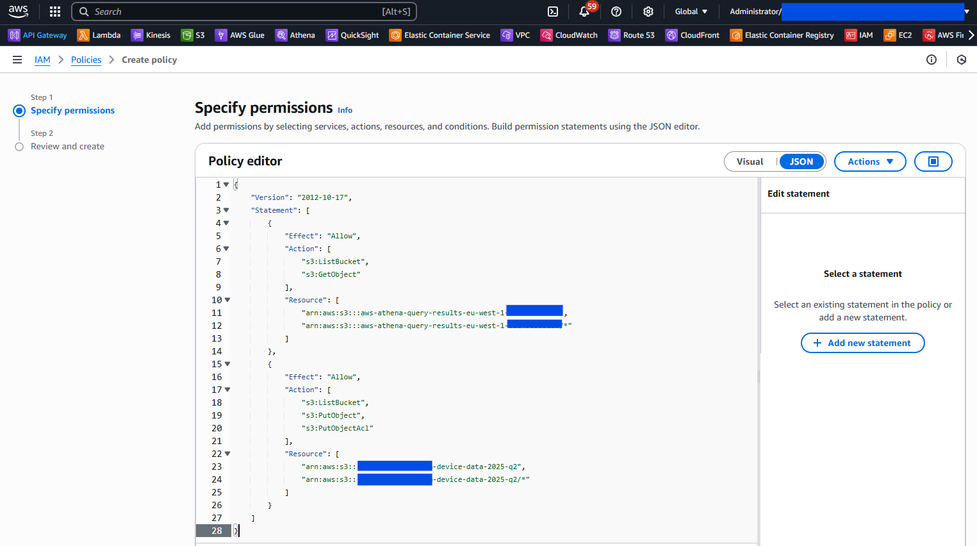The image size is (977, 546).
Task: Select Step 2 Review and create
Action: tap(67, 146)
